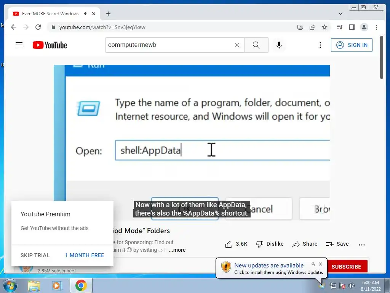
Task: Click the 2.85M subscribers text
Action: [56, 270]
